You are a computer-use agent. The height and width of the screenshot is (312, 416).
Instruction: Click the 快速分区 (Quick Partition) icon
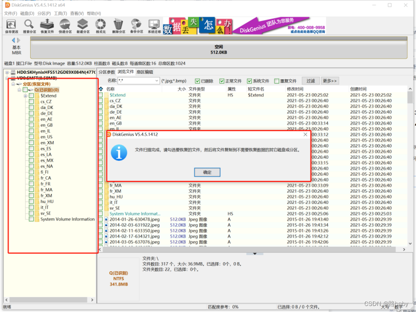click(x=65, y=25)
